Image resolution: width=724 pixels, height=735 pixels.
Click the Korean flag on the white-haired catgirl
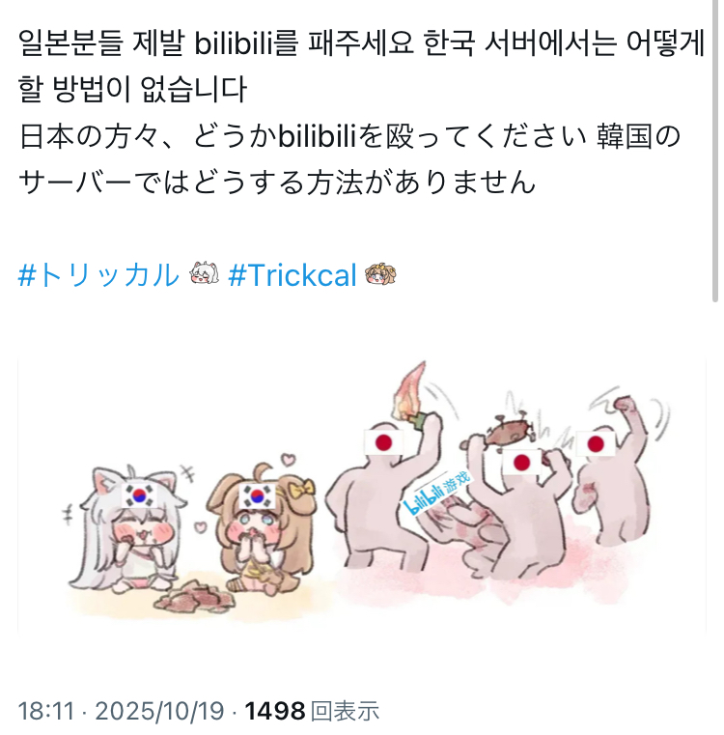point(139,495)
